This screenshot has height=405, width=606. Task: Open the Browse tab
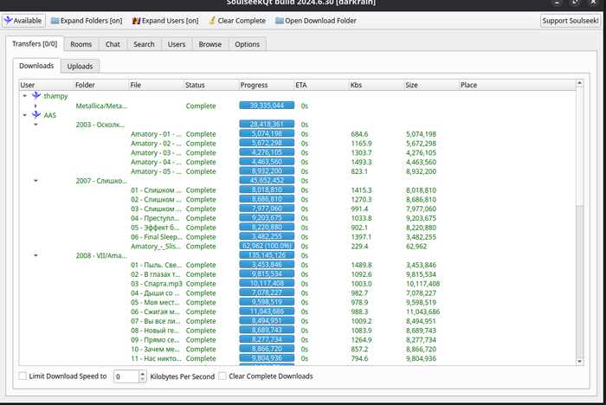click(210, 44)
